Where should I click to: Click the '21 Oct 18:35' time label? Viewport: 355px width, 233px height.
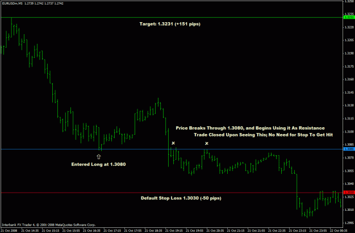pyautogui.click(x=153, y=231)
